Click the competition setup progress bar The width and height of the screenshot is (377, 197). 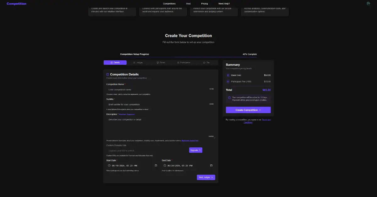pos(188,57)
